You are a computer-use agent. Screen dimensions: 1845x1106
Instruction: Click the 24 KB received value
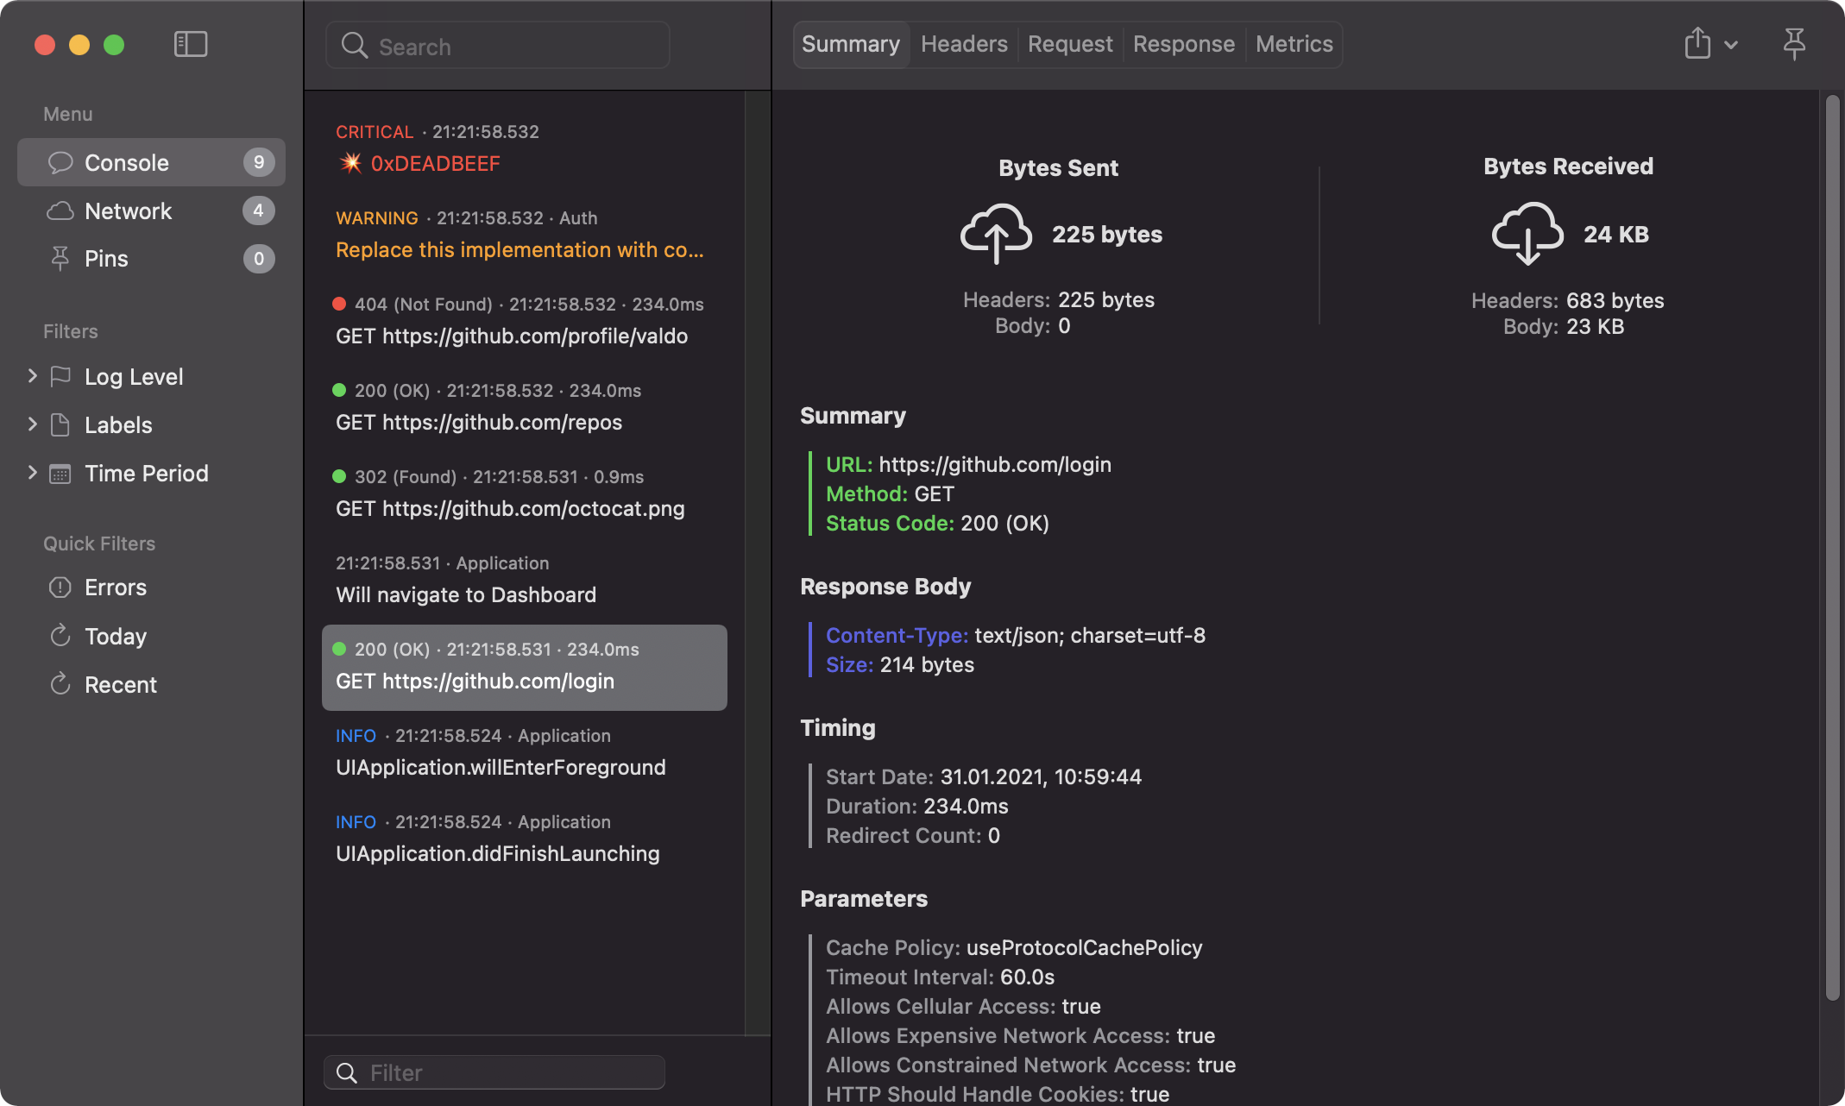coord(1616,234)
